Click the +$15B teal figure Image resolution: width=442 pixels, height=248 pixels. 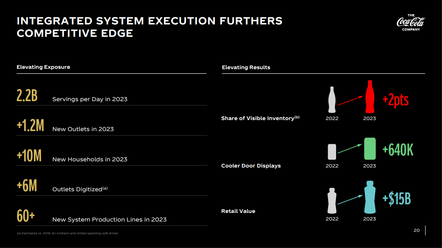pyautogui.click(x=396, y=199)
